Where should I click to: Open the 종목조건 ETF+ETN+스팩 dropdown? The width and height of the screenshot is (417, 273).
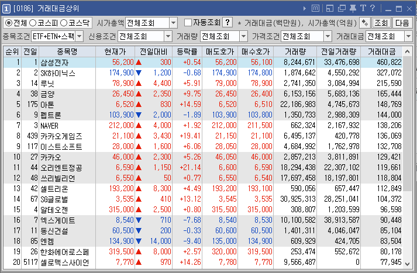click(80, 36)
